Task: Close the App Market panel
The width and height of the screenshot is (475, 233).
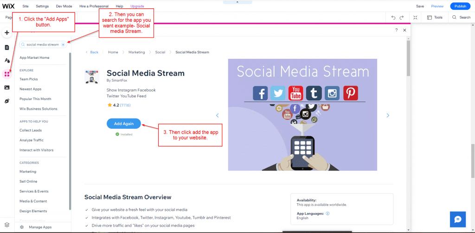Action: 404,30
